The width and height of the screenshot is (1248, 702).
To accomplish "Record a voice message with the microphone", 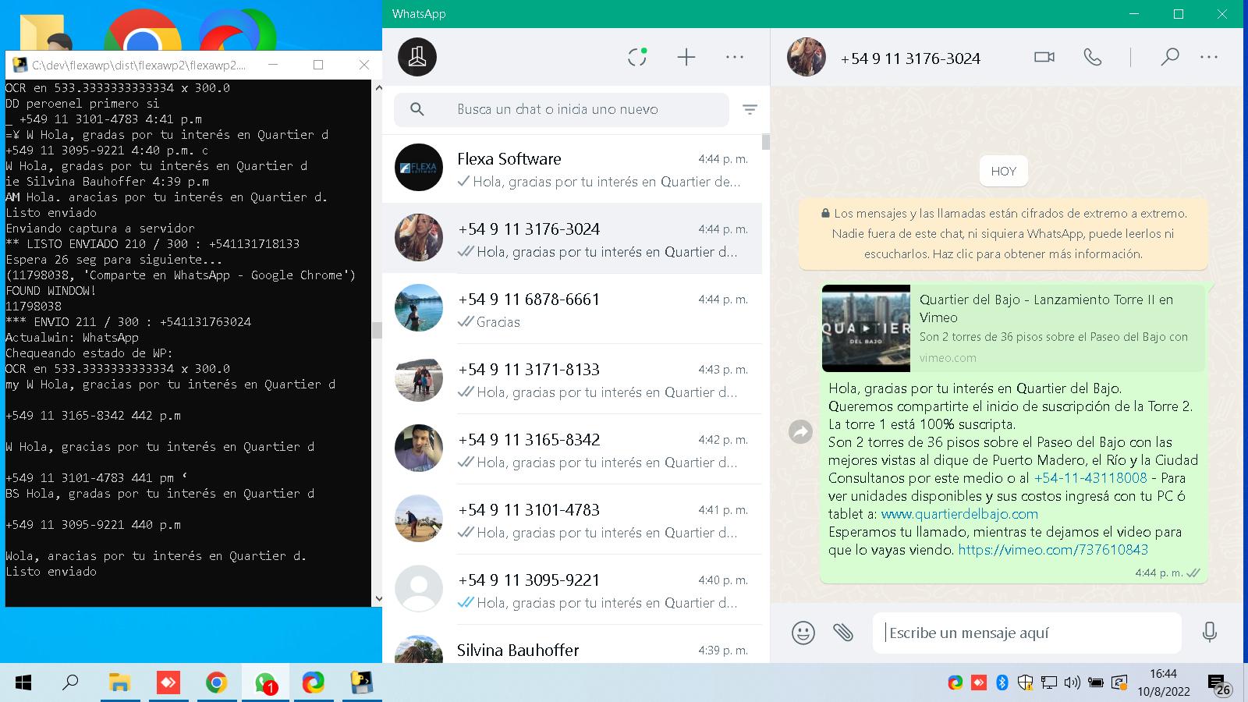I will point(1210,632).
